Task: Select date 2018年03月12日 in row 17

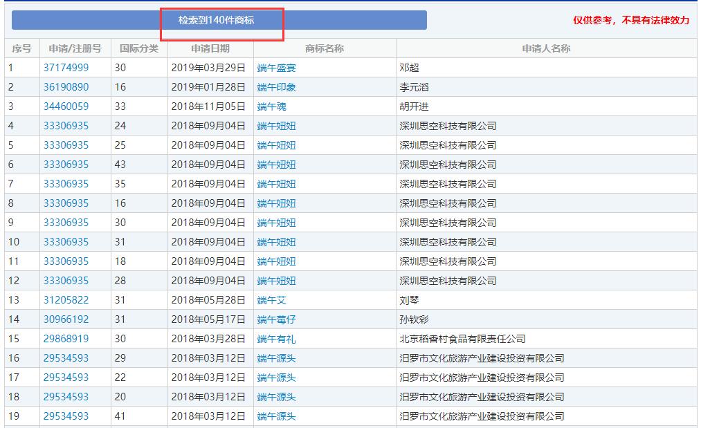Action: click(208, 378)
